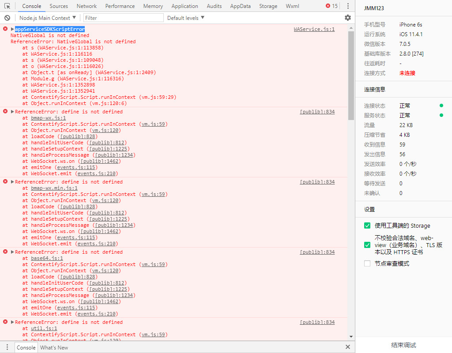Click the 结束调试 button
The image size is (452, 353).
click(x=403, y=345)
